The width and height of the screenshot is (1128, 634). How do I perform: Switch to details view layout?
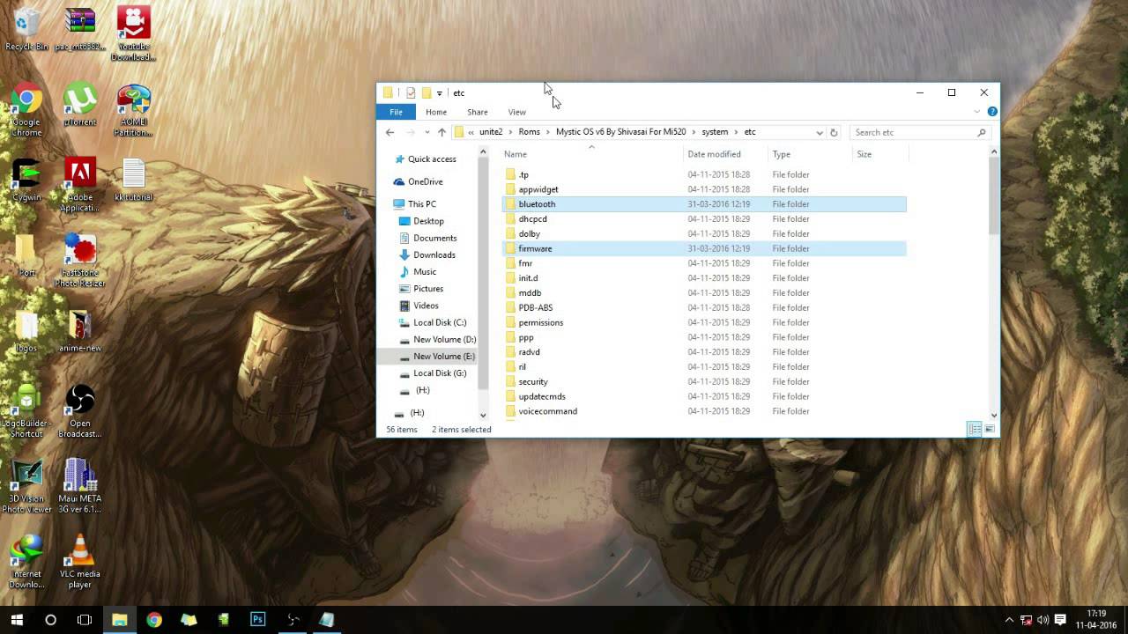(x=975, y=429)
